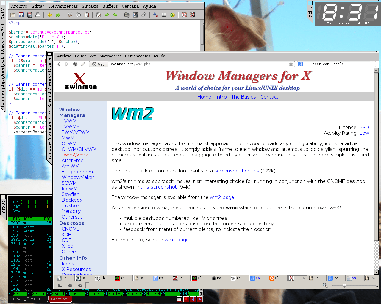The width and height of the screenshot is (381, 304).
Task: Open the Archivo menu in GVim
Action: point(19,6)
